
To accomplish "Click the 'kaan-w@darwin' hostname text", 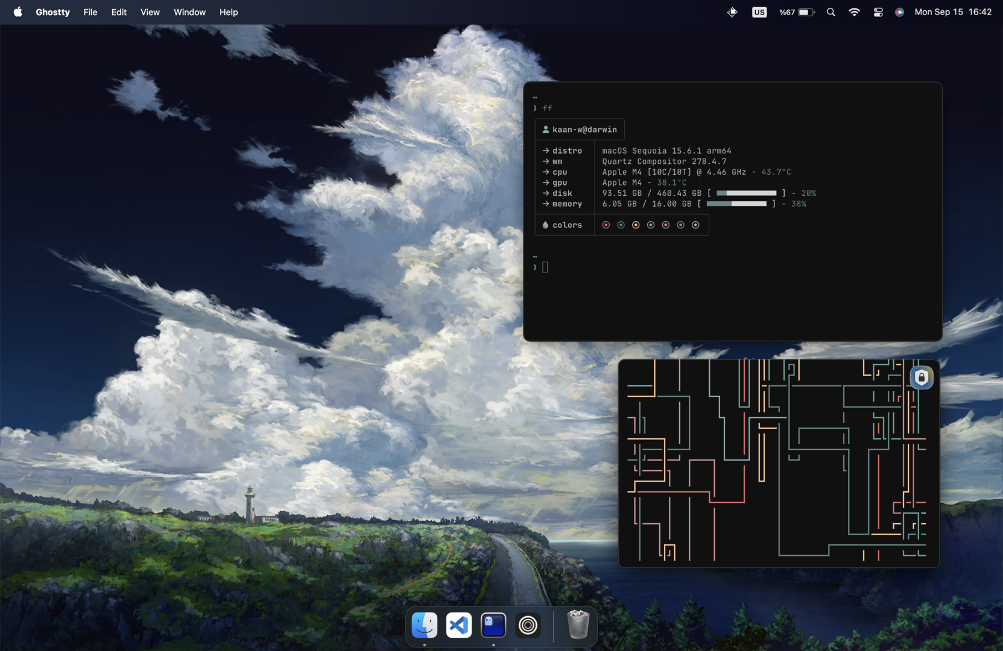I will (x=584, y=130).
